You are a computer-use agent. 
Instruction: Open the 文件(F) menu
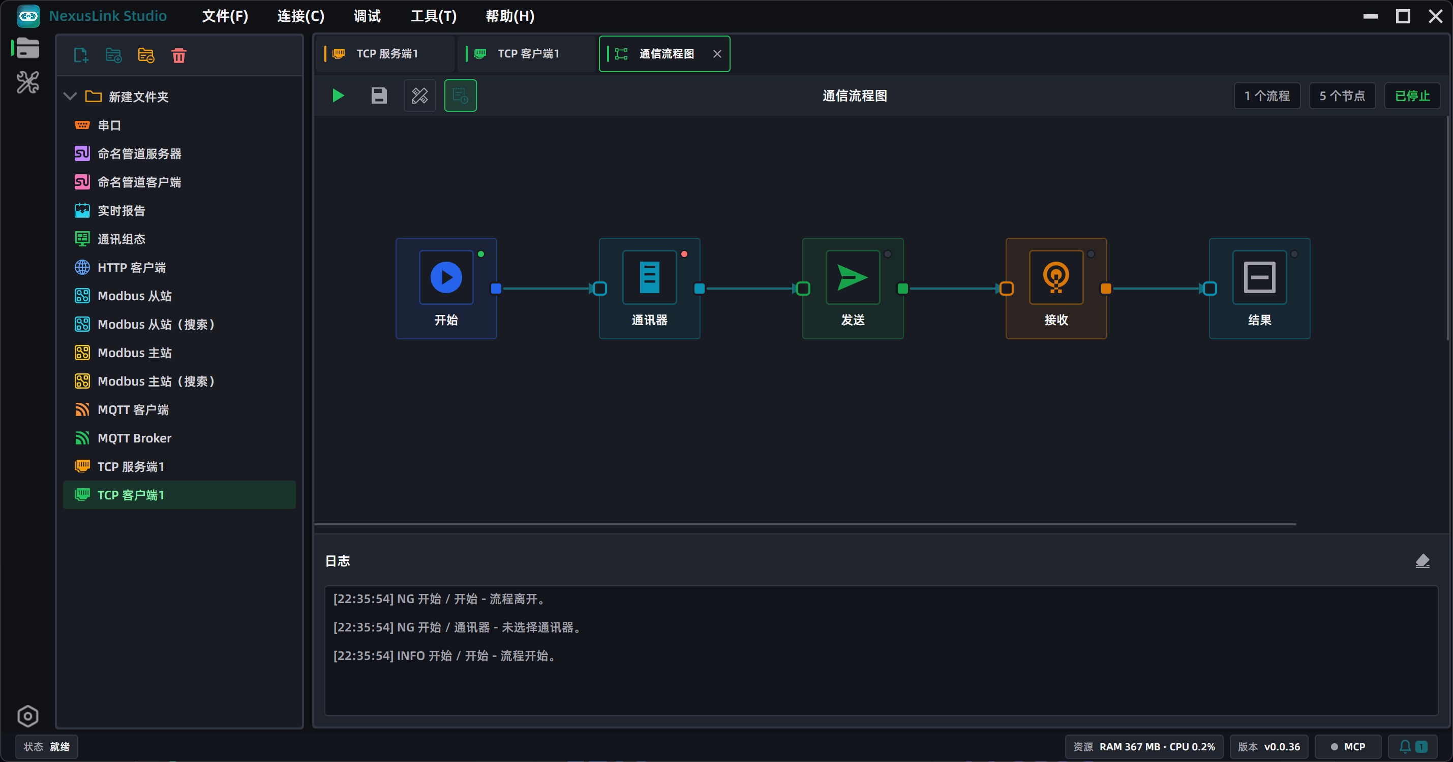225,16
